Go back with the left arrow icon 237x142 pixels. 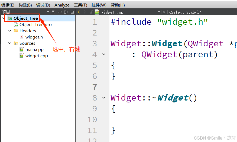pos(79,12)
